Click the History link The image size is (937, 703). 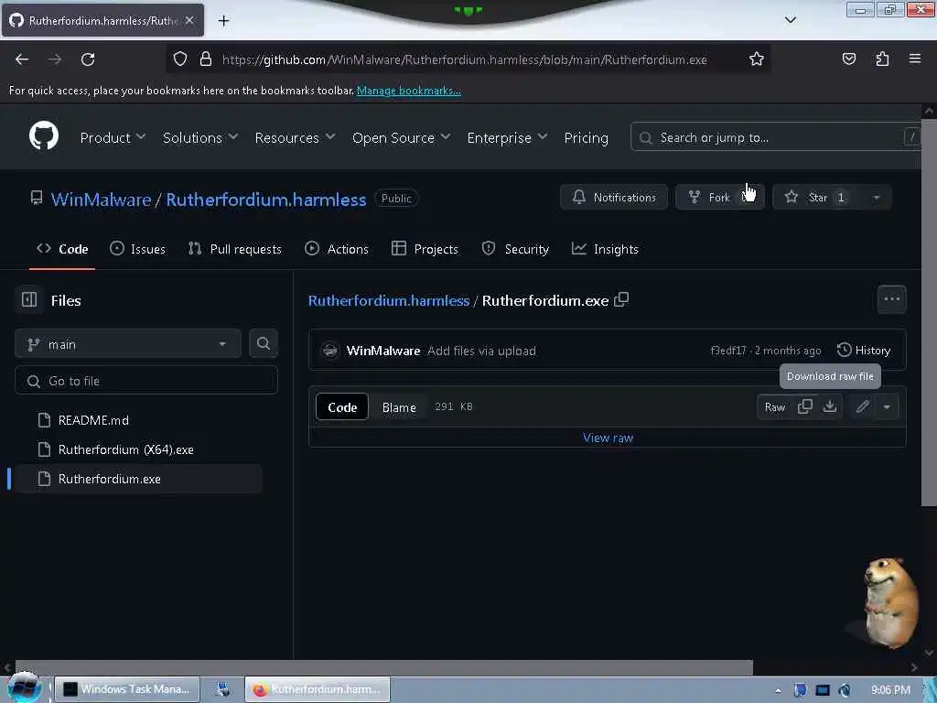(x=864, y=351)
